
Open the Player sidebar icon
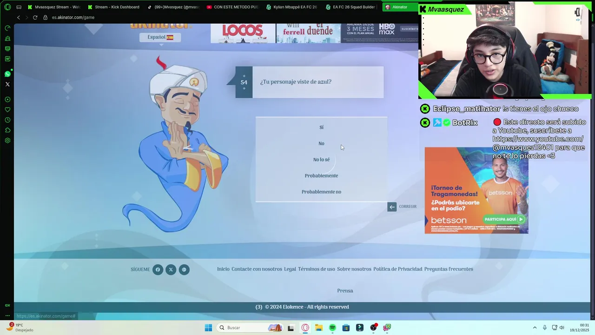pos(7,100)
